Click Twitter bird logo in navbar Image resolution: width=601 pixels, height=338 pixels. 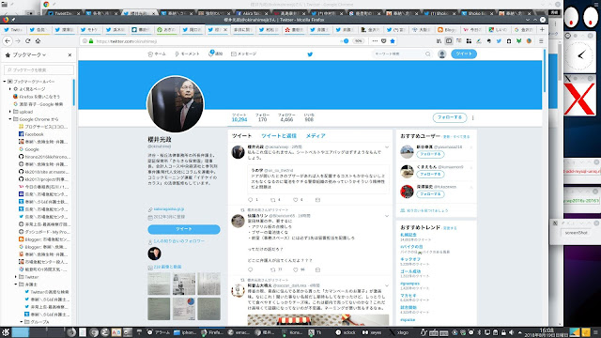[x=310, y=54]
